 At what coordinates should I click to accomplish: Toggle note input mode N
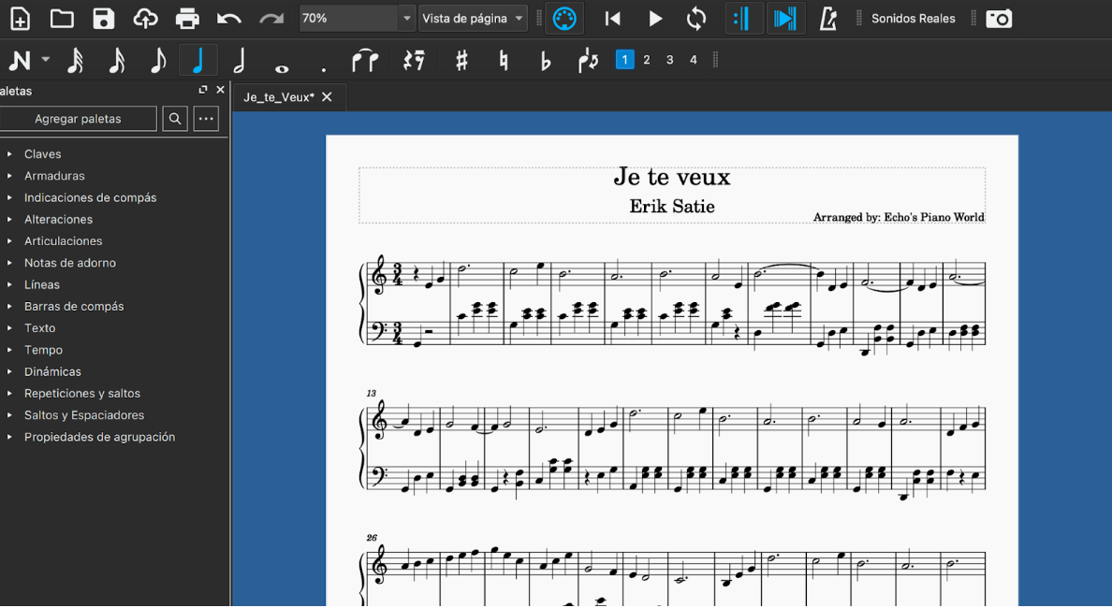click(20, 60)
